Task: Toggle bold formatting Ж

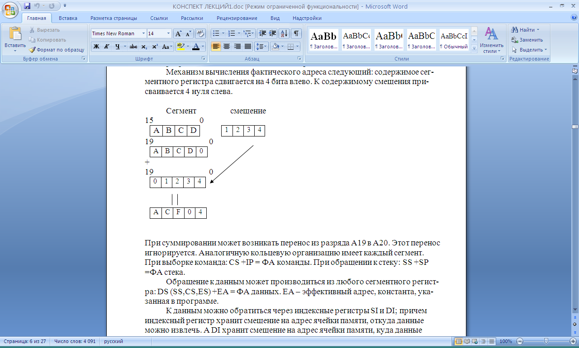Action: [x=96, y=47]
